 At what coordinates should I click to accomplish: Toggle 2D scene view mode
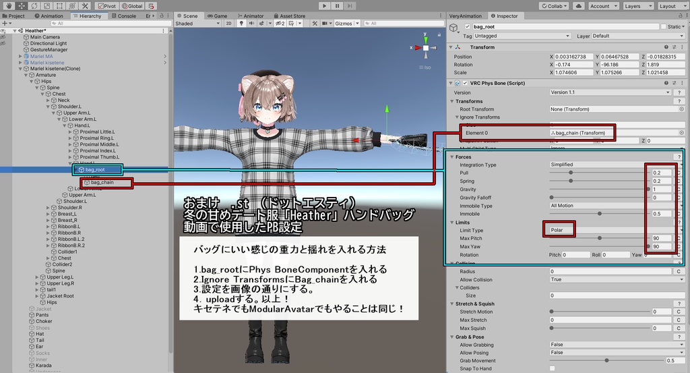(x=228, y=24)
